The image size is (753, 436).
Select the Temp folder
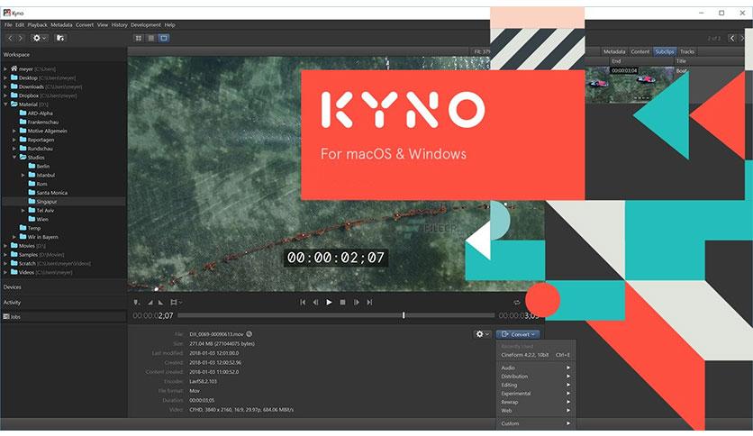click(31, 228)
